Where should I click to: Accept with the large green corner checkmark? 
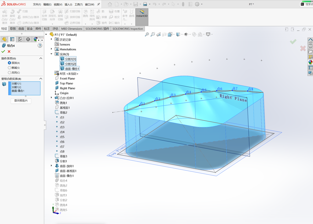(293, 42)
